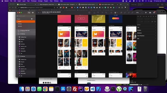Click the Search Layers field
The image size is (167, 93).
point(26,16)
